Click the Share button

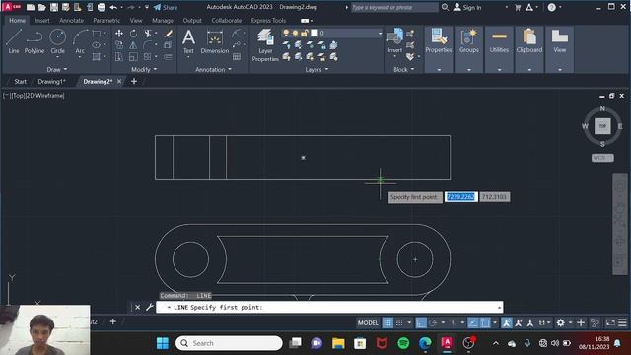(166, 7)
